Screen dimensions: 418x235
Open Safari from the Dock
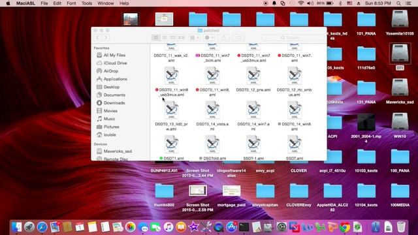click(42, 227)
